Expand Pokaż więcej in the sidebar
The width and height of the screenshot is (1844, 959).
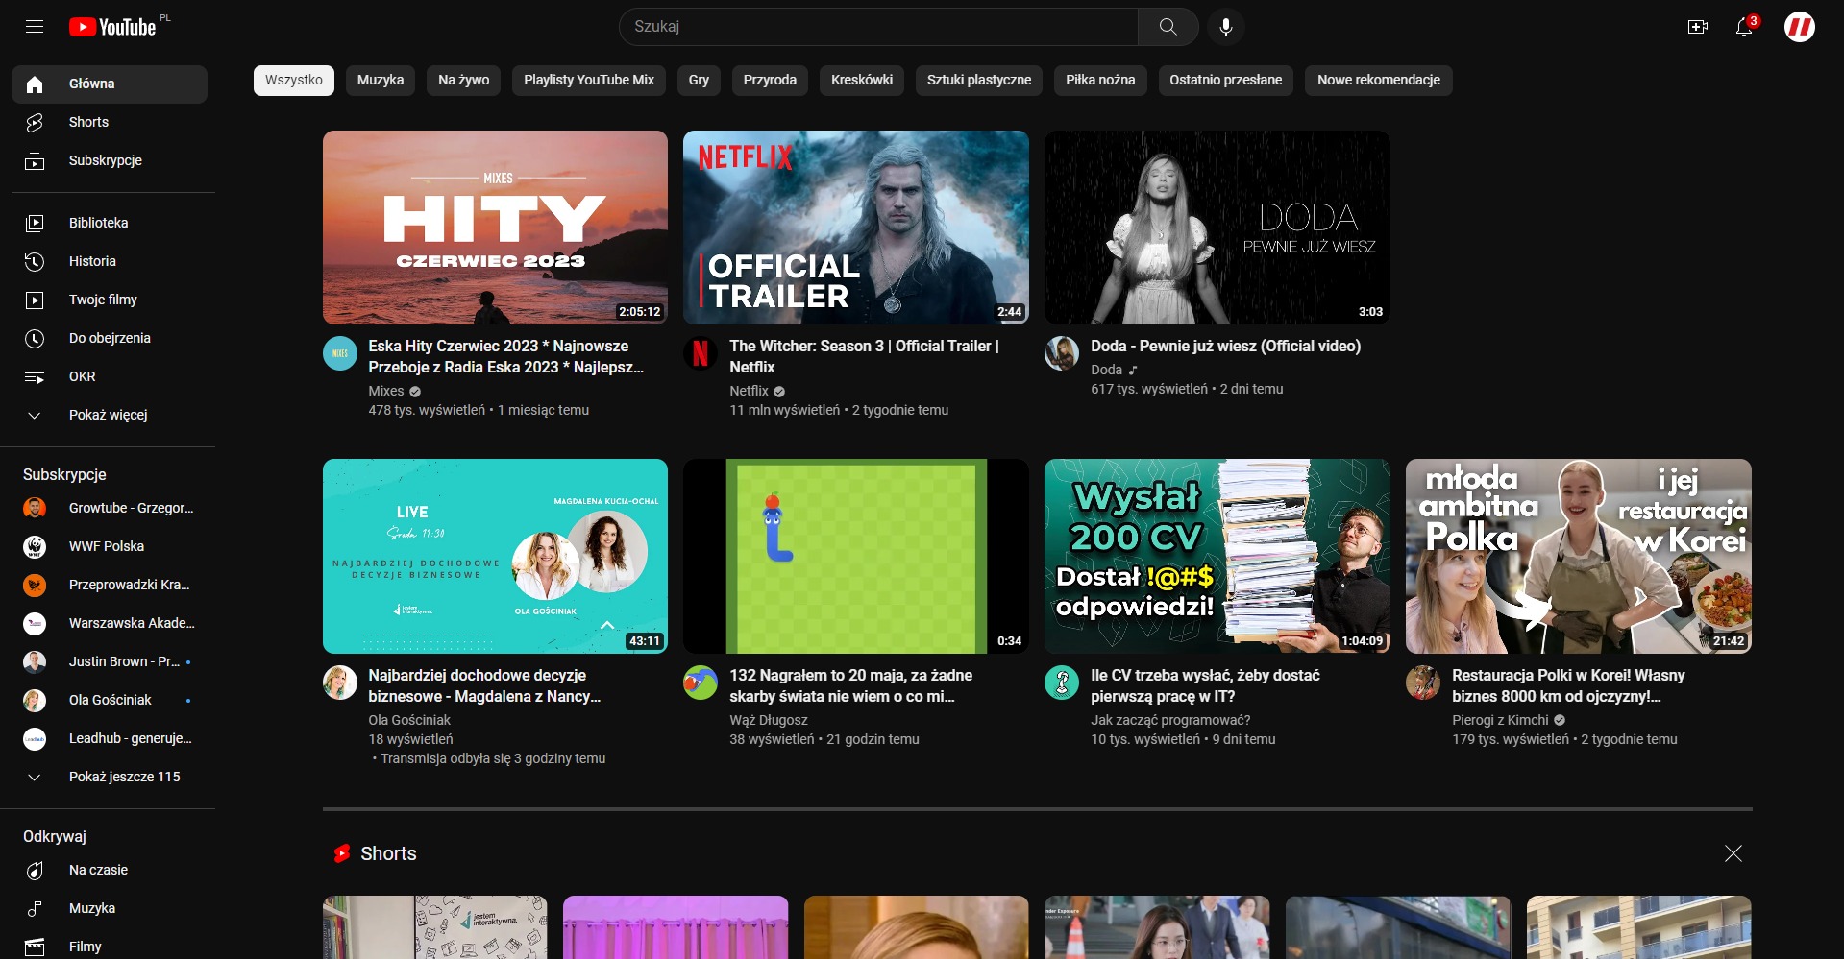(110, 415)
